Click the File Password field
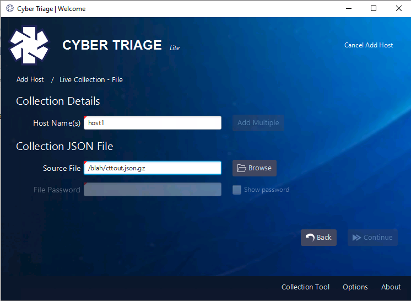Screen dimensions: 411x301 click(153, 190)
